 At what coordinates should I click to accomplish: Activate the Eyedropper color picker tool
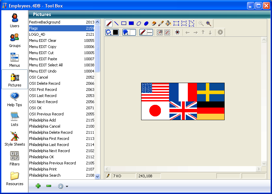point(161,23)
